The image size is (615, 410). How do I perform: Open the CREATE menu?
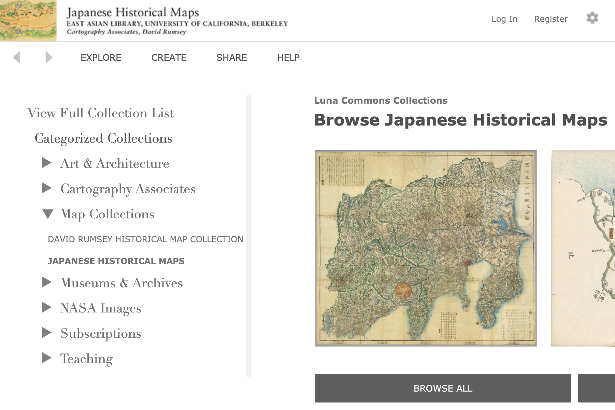pos(169,58)
